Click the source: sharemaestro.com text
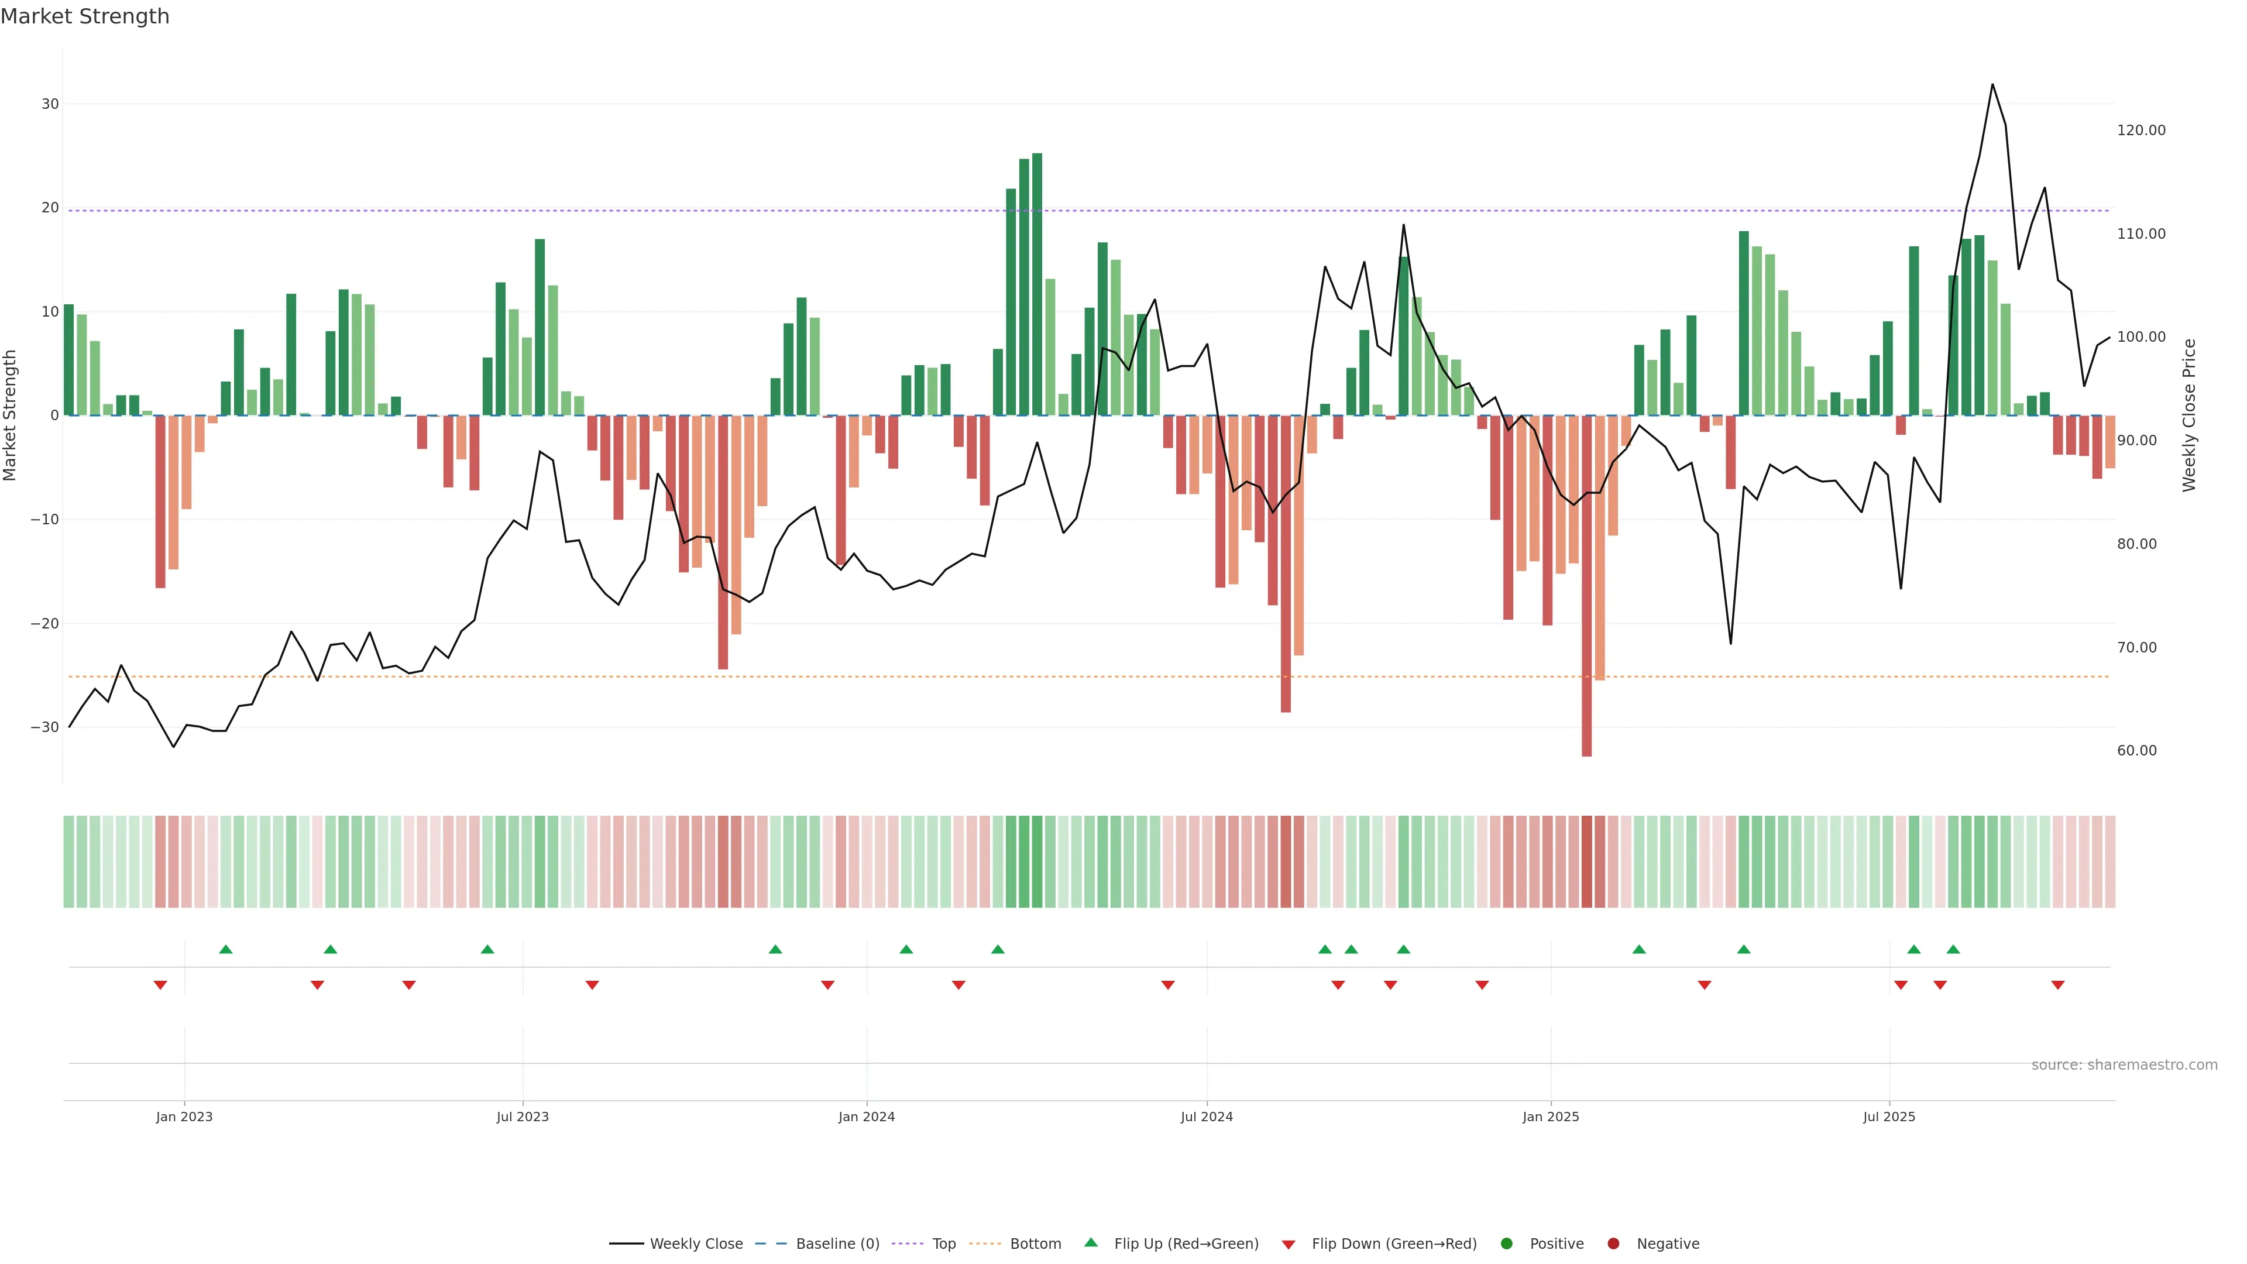The width and height of the screenshot is (2247, 1264). click(x=2124, y=1065)
